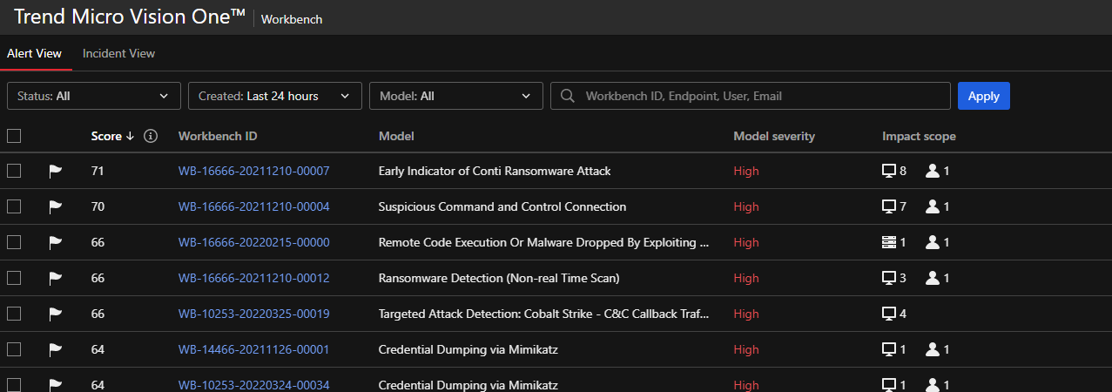The width and height of the screenshot is (1112, 392).
Task: Expand the Created Last 24 hours dropdown
Action: [274, 96]
